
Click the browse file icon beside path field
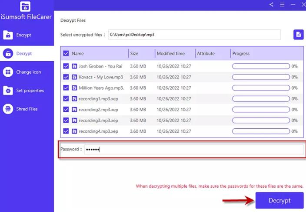pyautogui.click(x=298, y=35)
